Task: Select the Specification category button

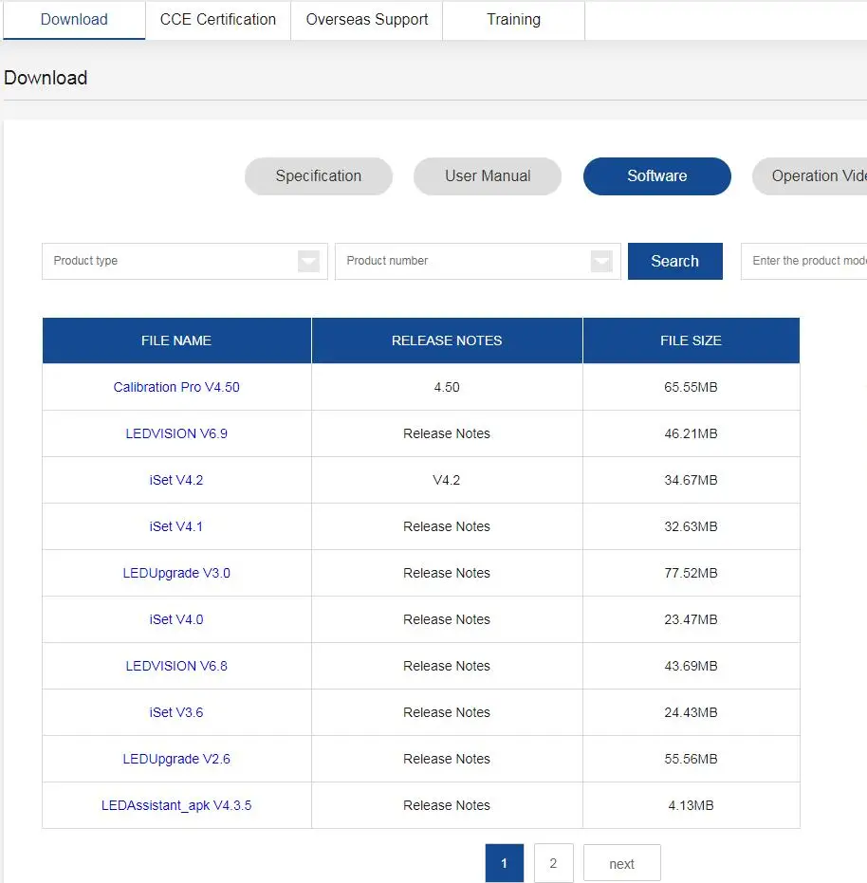Action: tap(319, 176)
